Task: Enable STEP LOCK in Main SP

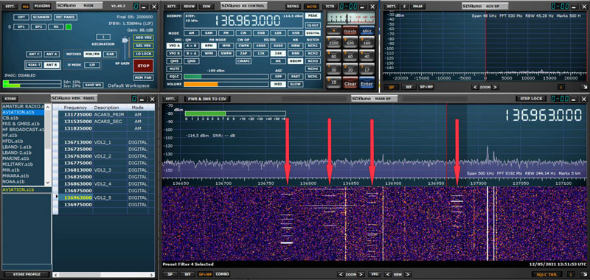Action: [531, 99]
